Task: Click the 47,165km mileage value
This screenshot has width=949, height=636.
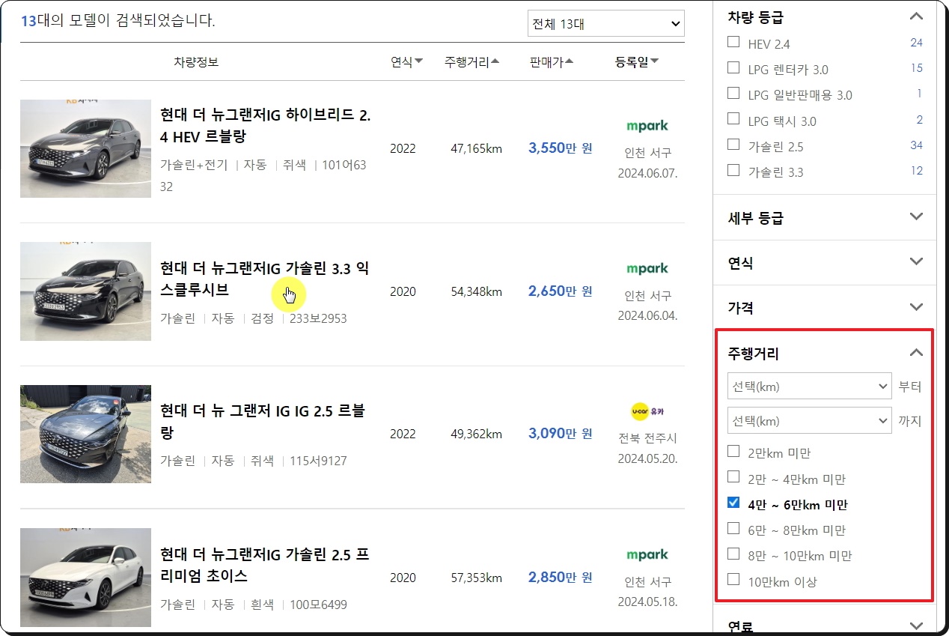Action: 476,148
